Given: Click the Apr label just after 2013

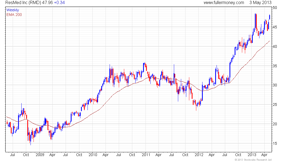Looking at the screenshot, I should click(264, 155).
